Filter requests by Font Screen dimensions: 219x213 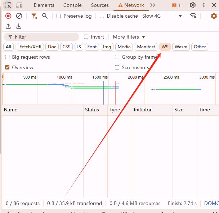[x=92, y=47]
